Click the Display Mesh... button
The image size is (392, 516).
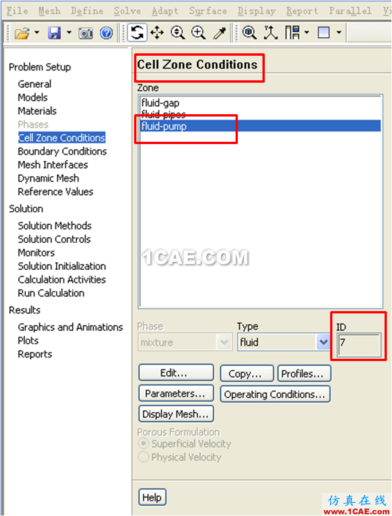[176, 414]
